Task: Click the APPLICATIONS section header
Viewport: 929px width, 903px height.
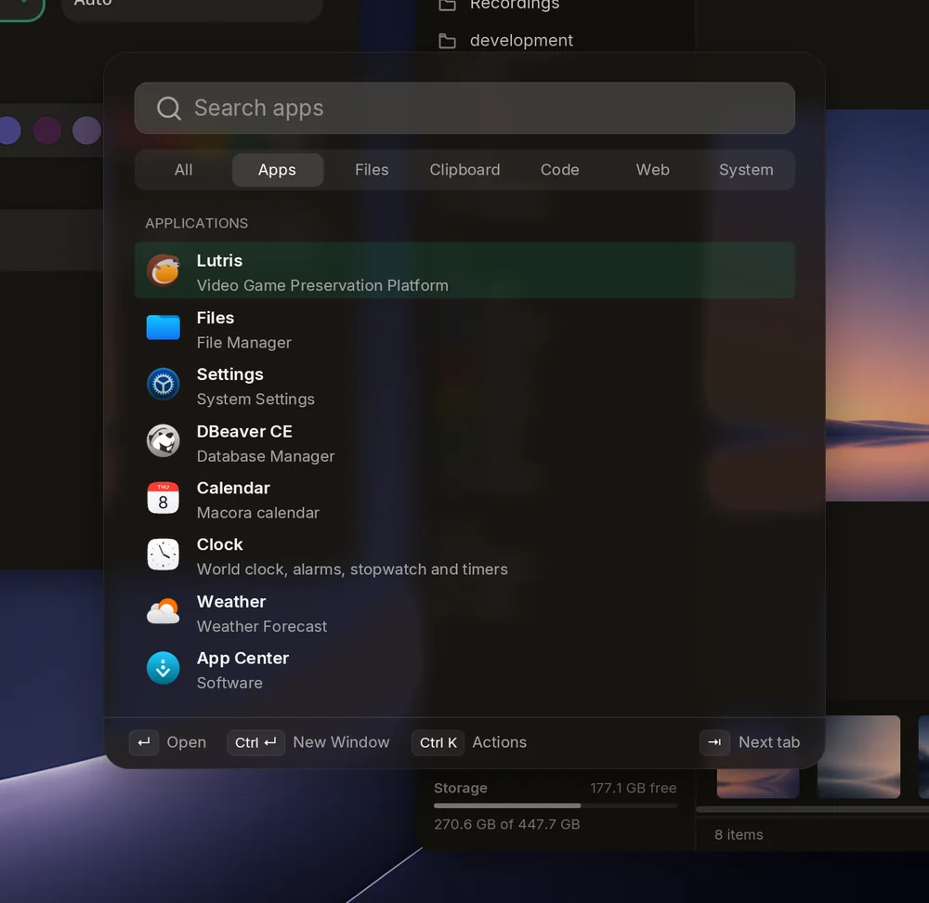Action: (x=197, y=223)
